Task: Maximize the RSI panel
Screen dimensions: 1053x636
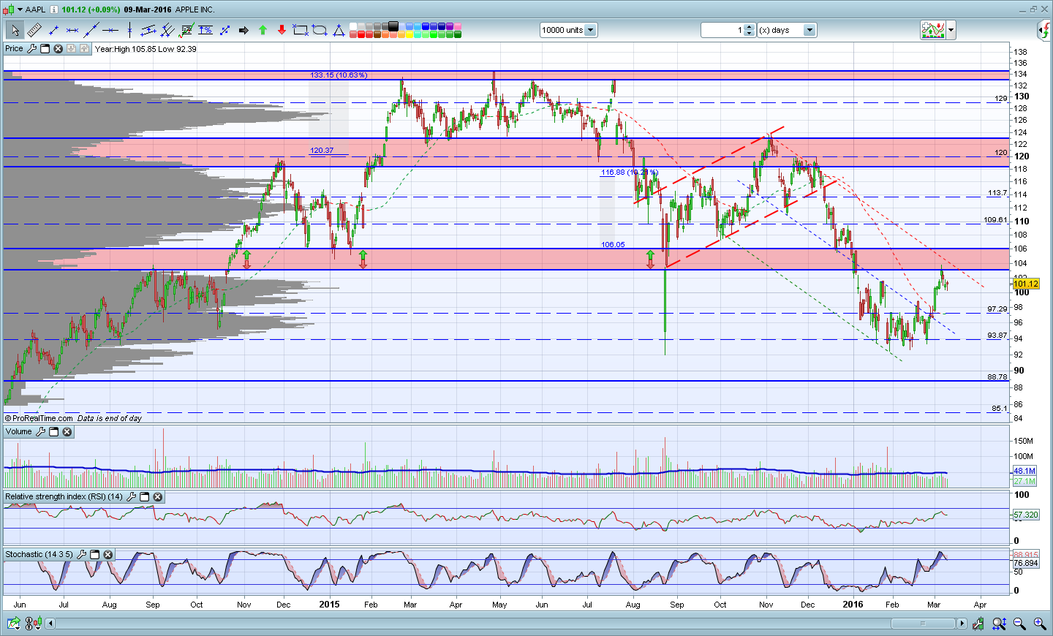Action: coord(144,497)
